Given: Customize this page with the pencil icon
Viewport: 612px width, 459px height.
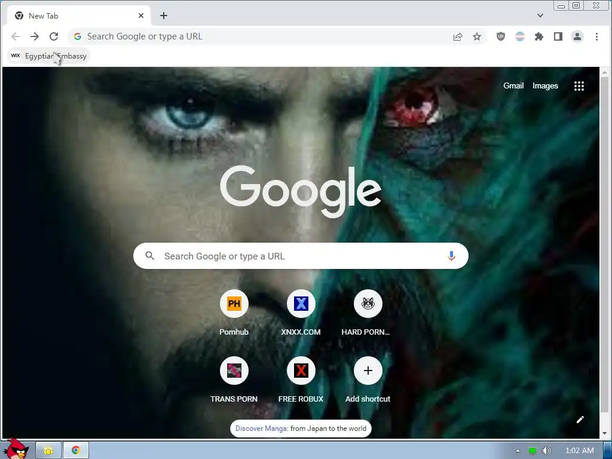Looking at the screenshot, I should pyautogui.click(x=580, y=420).
